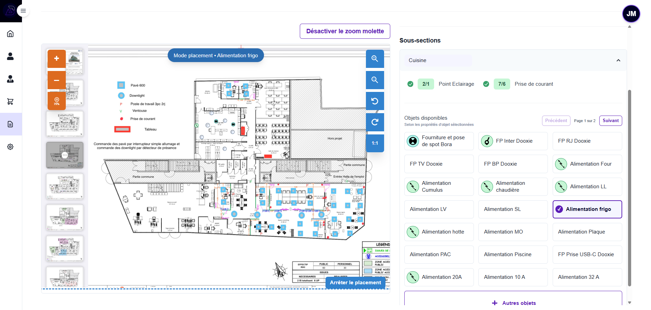Click the blue magnifier zoom-in icon
Image resolution: width=651 pixels, height=310 pixels.
[375, 59]
